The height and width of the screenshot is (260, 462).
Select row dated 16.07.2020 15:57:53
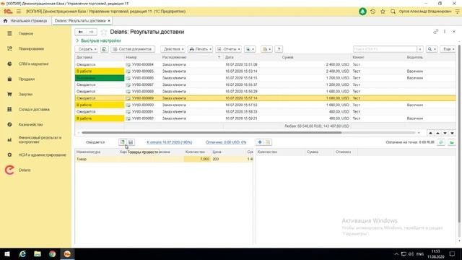[x=265, y=105]
